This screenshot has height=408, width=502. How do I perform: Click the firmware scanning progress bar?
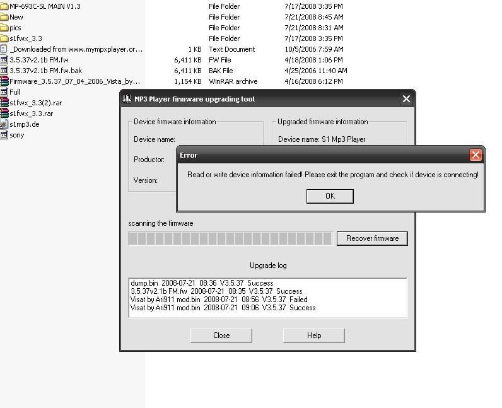[230, 238]
